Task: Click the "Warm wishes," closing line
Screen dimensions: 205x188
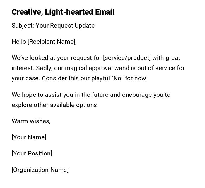Action: point(31,121)
